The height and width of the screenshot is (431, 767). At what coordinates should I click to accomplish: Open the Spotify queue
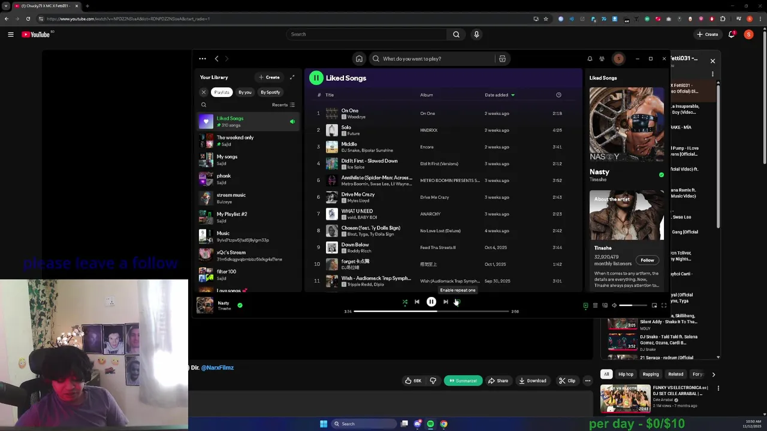click(595, 305)
